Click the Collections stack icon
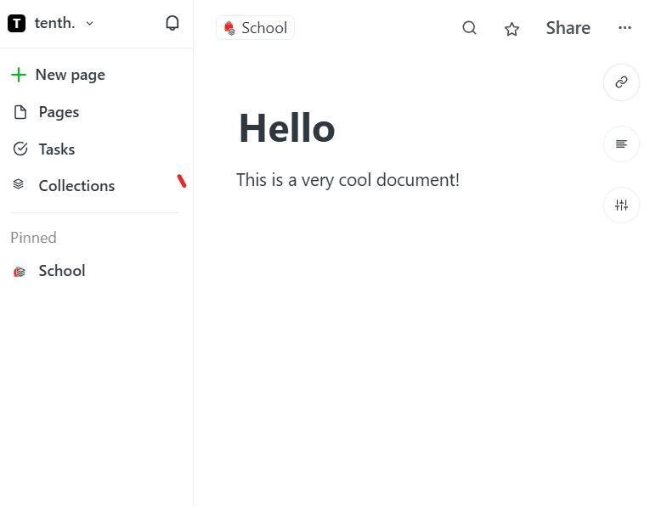This screenshot has width=650, height=507. pos(18,184)
